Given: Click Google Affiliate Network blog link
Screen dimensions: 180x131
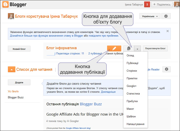Looking at the screenshot, I should tap(78, 128).
